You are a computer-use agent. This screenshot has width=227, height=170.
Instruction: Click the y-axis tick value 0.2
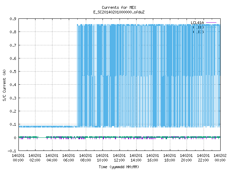click(13, 111)
